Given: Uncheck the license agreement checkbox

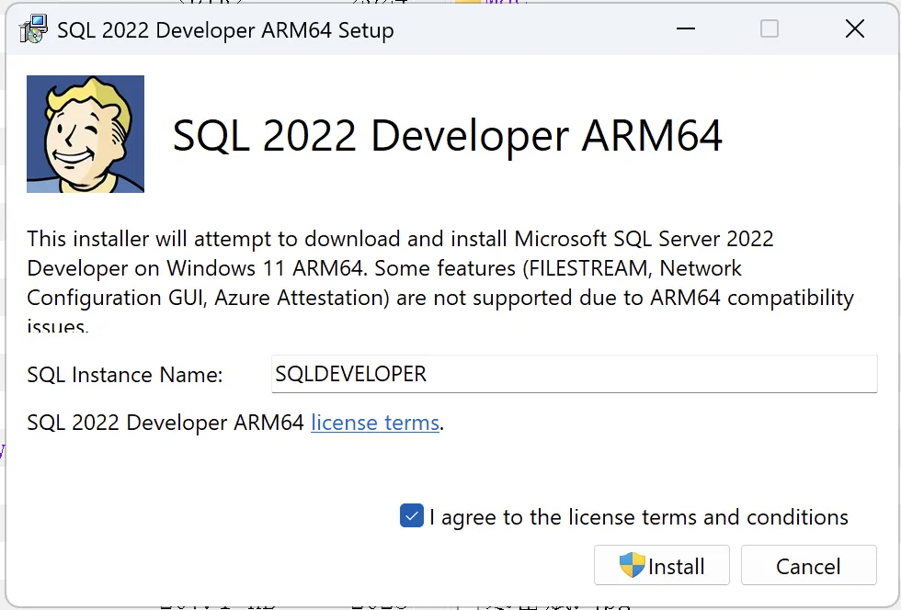Looking at the screenshot, I should pos(411,515).
